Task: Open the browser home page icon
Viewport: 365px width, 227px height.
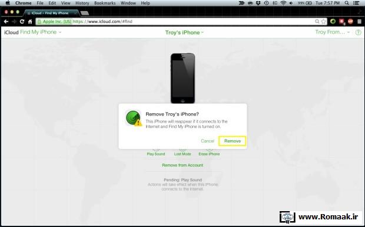Action: point(30,22)
